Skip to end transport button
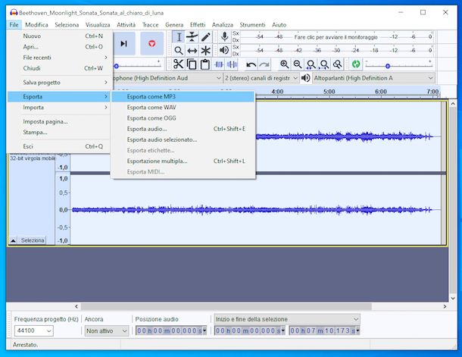This screenshot has height=357, width=462. (123, 44)
